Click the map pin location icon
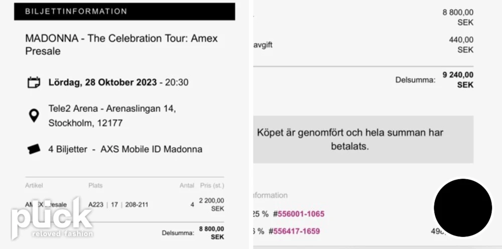 click(x=34, y=115)
